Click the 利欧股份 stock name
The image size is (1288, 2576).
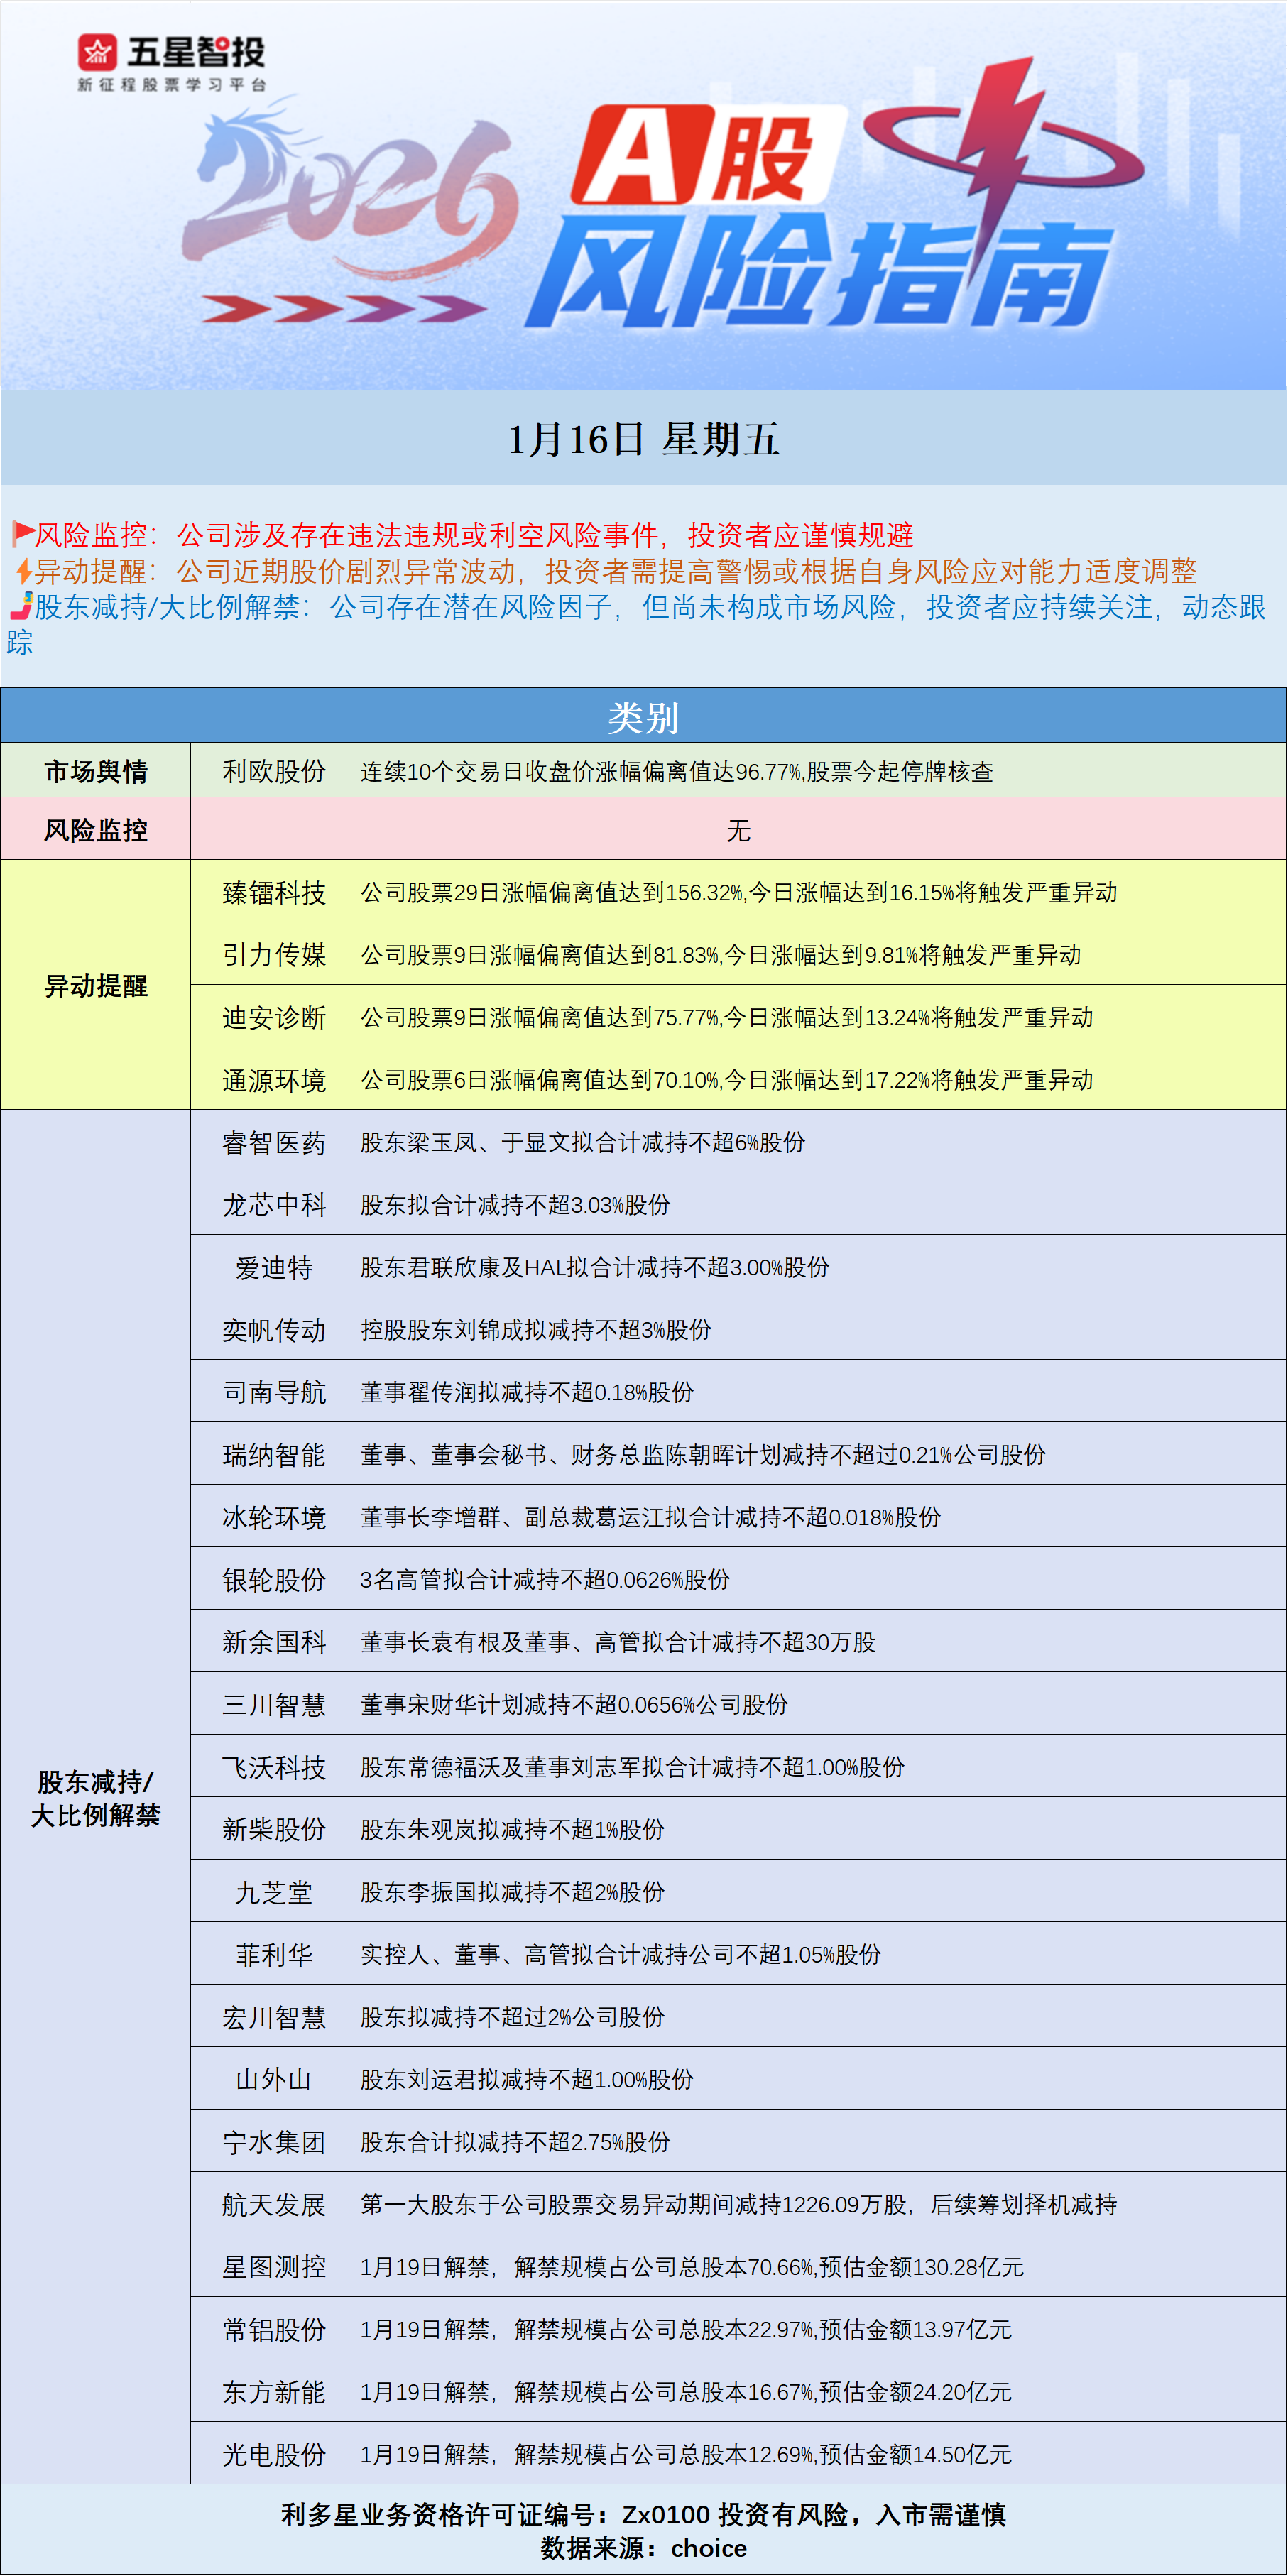(274, 771)
